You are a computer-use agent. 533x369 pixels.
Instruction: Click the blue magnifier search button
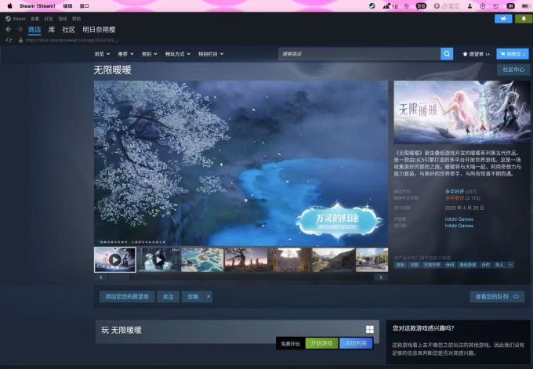coord(447,54)
